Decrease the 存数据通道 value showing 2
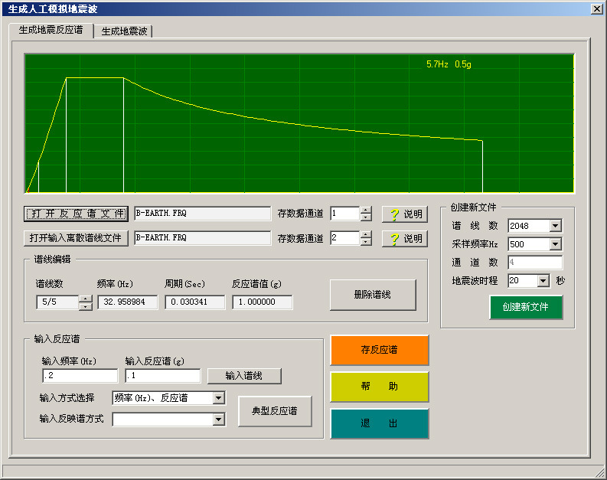Screen dimensions: 607x480 [x=366, y=242]
